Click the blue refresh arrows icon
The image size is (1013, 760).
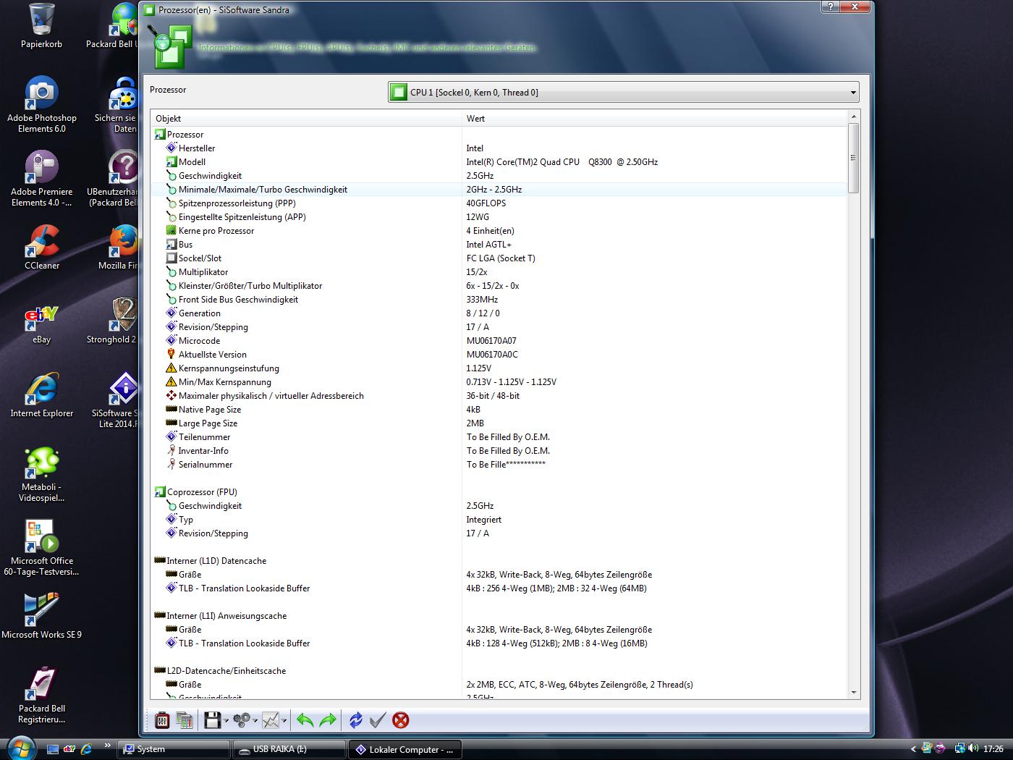point(355,720)
